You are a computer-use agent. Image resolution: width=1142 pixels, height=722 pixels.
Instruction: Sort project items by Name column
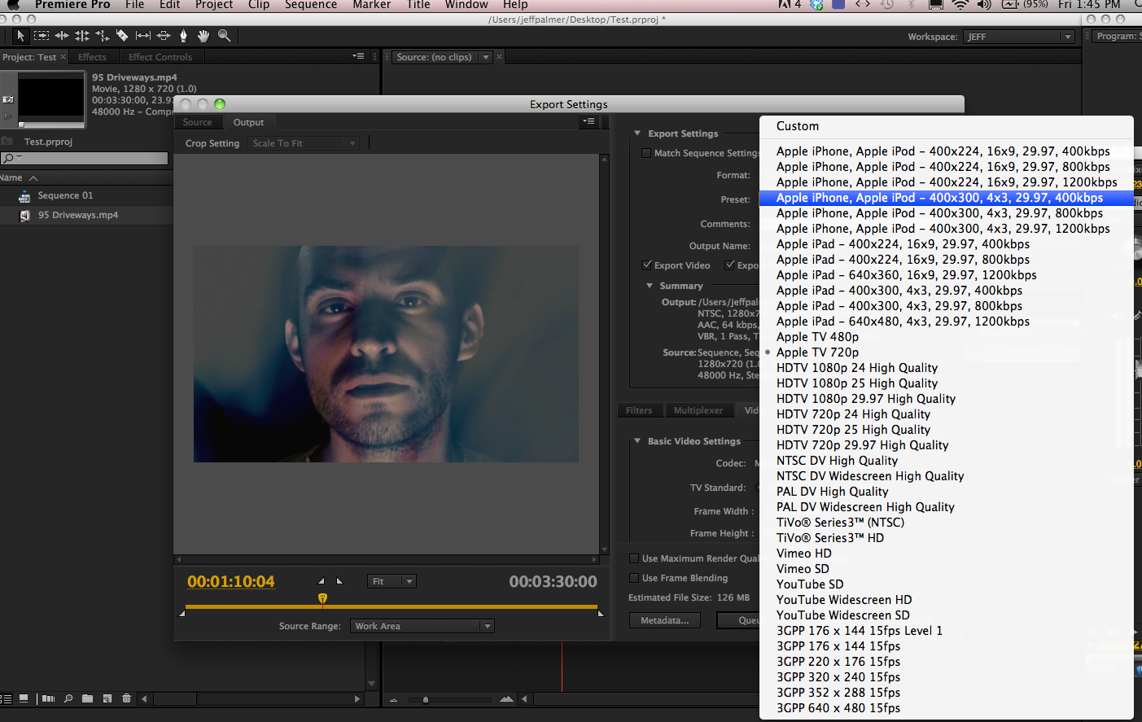[11, 177]
